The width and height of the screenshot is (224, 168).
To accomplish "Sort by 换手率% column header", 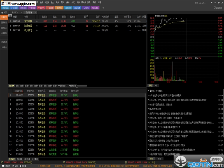I will 127,17.
